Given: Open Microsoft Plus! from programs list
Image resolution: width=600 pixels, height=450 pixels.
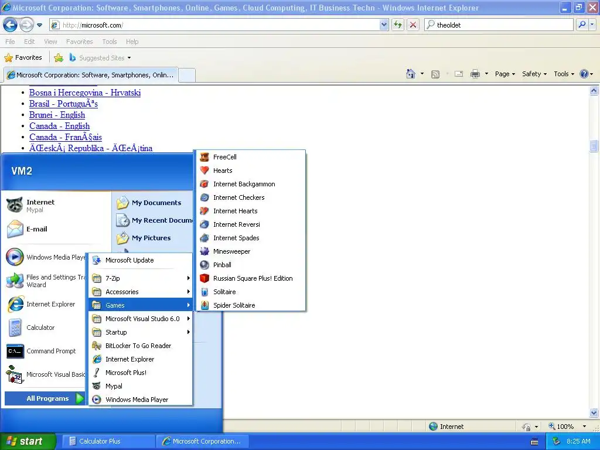Looking at the screenshot, I should [141, 372].
